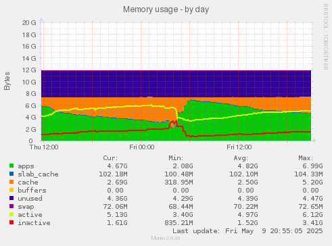Click slab_cache current value 102.18M
This screenshot has height=246, width=332.
113,174
